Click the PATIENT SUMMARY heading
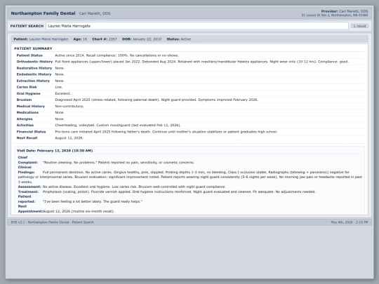This screenshot has width=379, height=284. (x=33, y=48)
